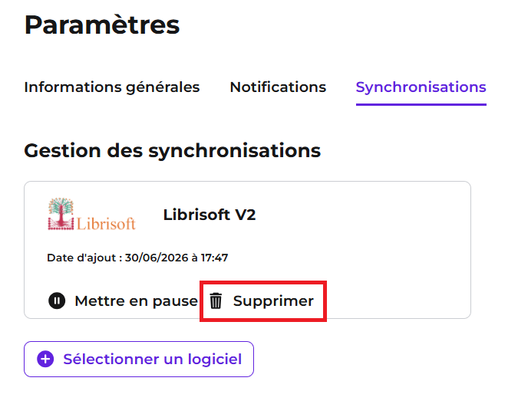
Task: Click the Date d'ajout label
Action: [x=84, y=258]
